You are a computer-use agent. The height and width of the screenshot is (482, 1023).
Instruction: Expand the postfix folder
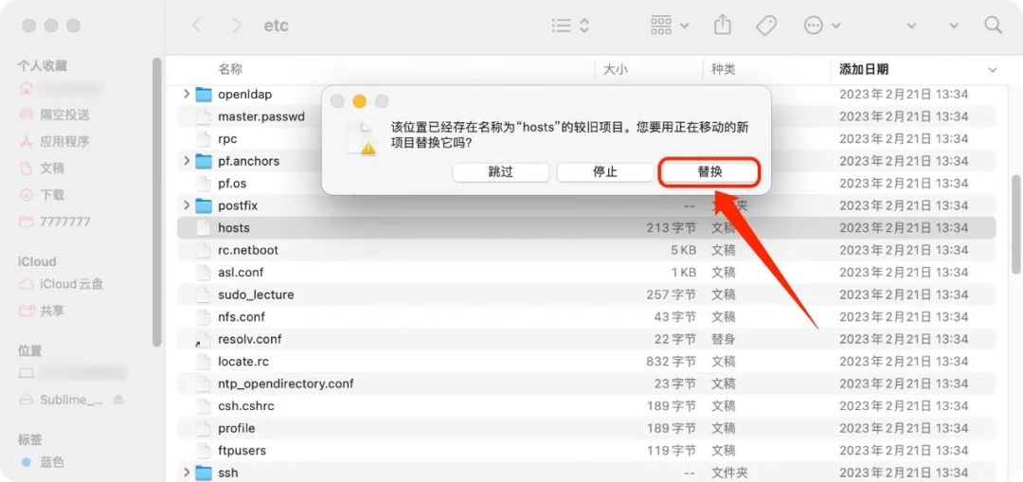[x=187, y=205]
